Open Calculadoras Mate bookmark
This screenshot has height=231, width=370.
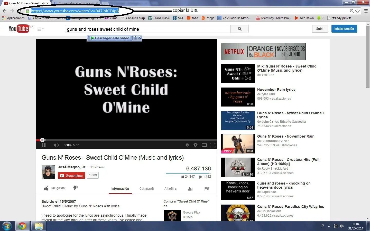234,18
